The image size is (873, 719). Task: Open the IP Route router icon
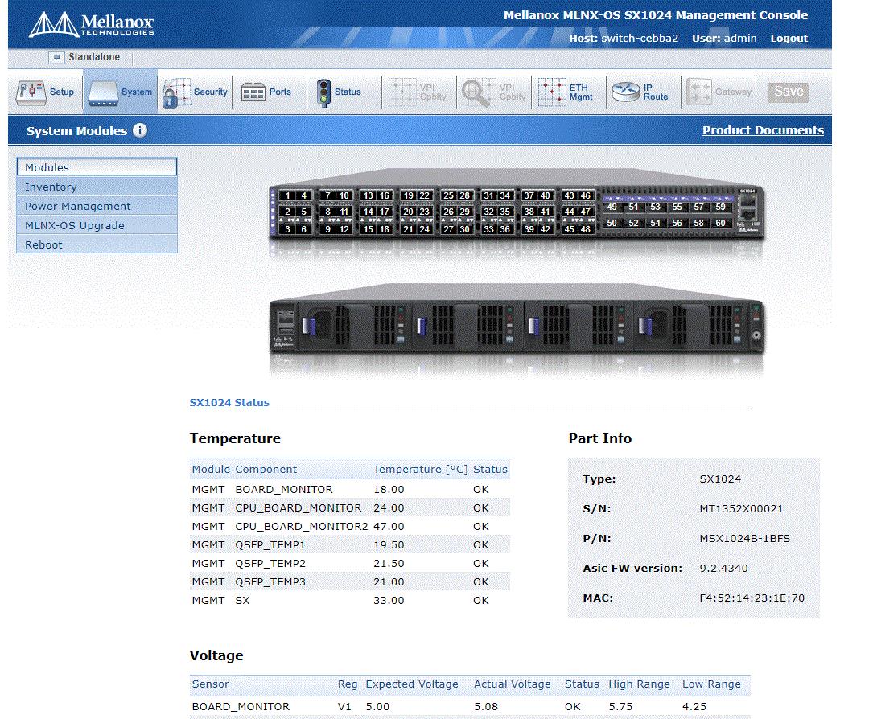click(x=626, y=92)
